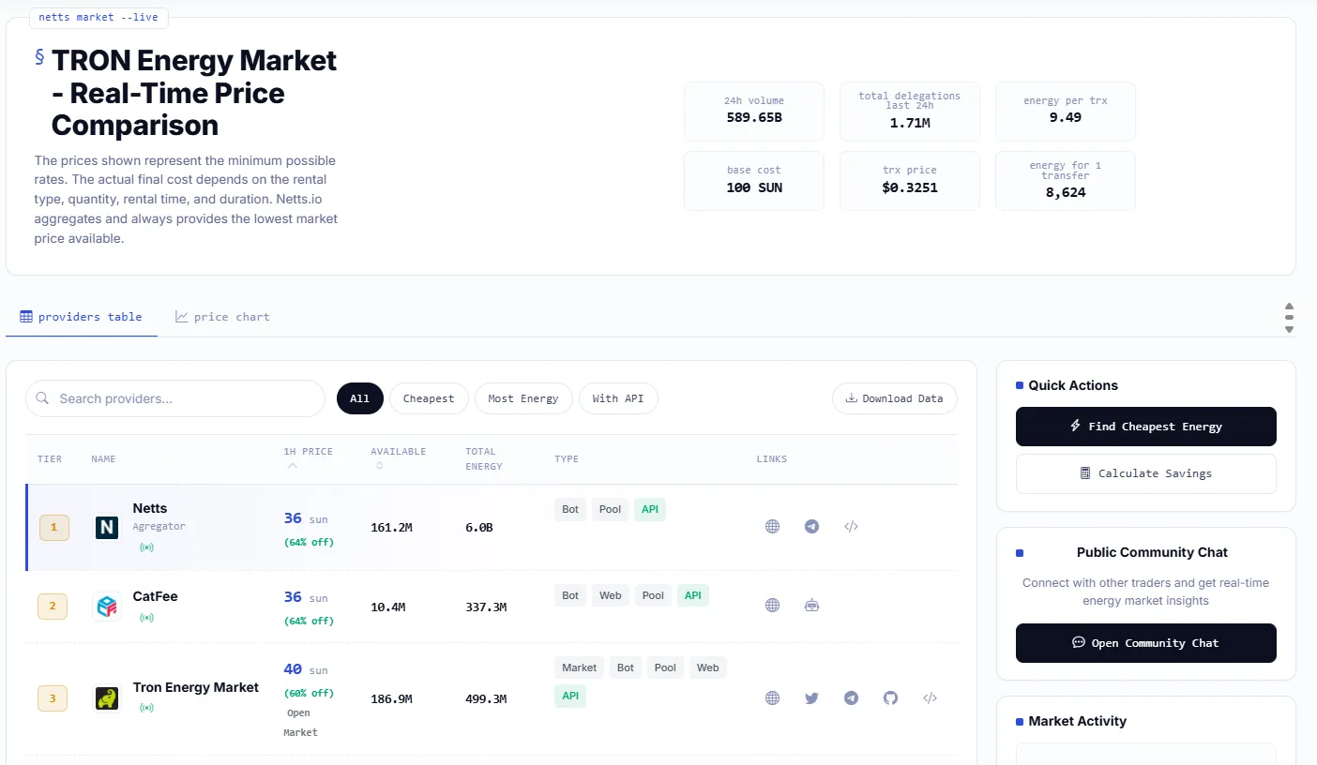Visit CatFee website via globe icon
The height and width of the screenshot is (765, 1317).
pos(772,606)
